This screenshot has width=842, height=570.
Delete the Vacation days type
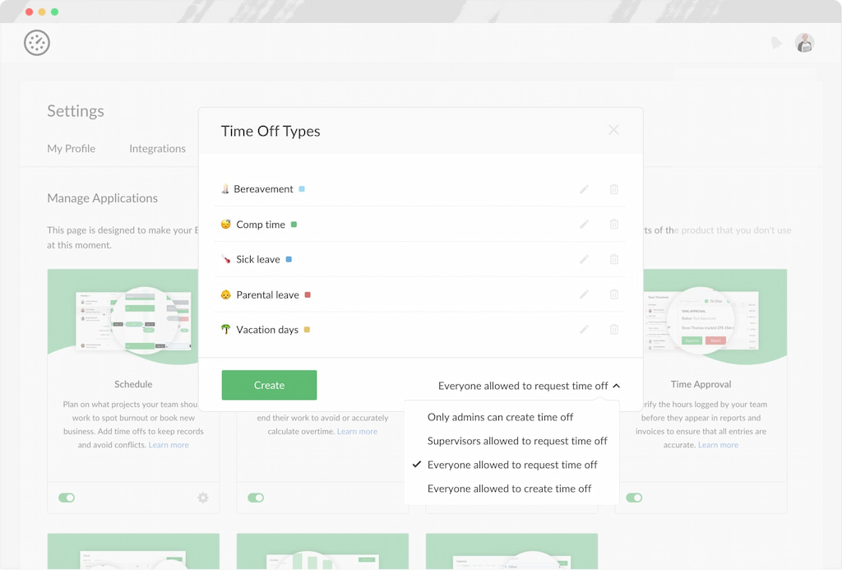click(613, 328)
